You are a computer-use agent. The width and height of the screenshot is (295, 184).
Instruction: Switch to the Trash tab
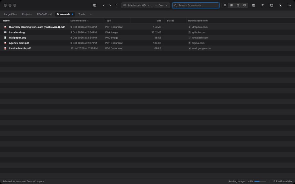coord(82,14)
